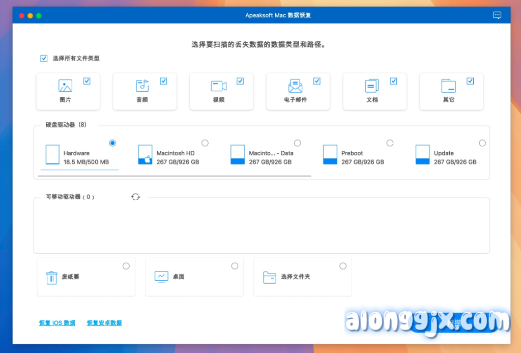The image size is (521, 353).
Task: Click the 视频 video camera icon
Action: pyautogui.click(x=219, y=86)
